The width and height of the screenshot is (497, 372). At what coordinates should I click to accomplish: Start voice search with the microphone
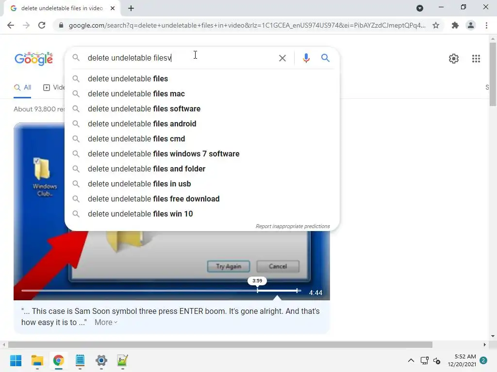(306, 58)
